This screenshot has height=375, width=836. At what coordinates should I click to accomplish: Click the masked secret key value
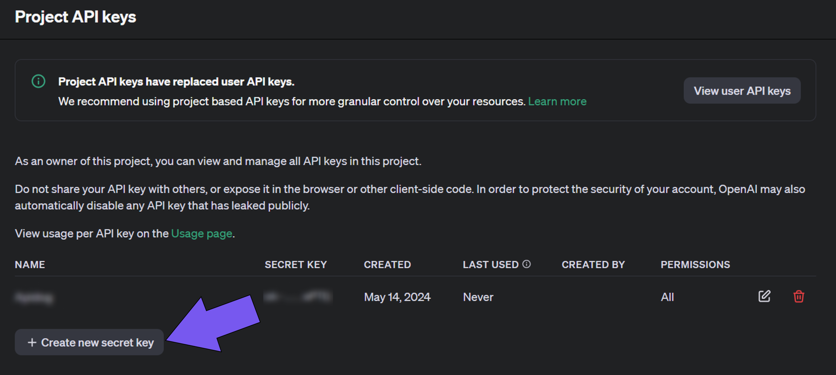(297, 297)
